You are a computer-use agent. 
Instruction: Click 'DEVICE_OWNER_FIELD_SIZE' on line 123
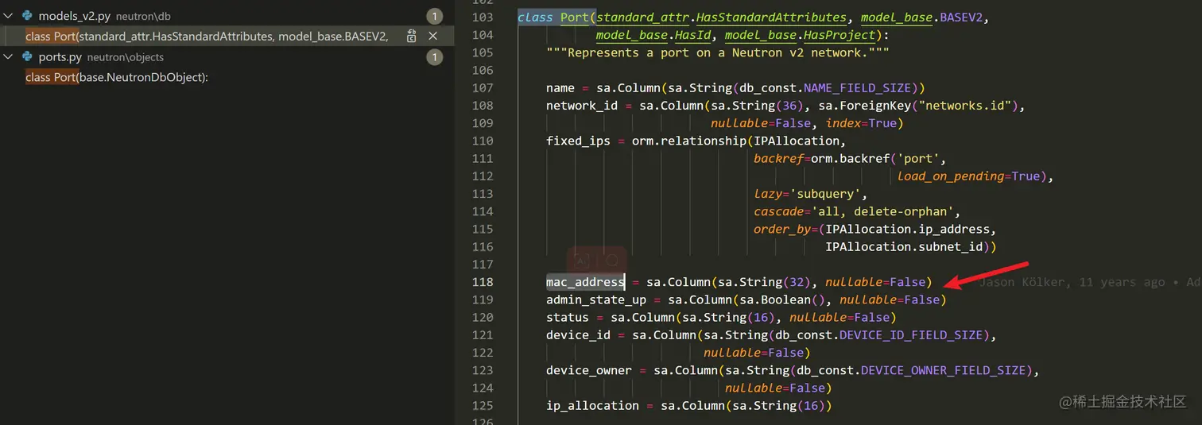pyautogui.click(x=943, y=370)
